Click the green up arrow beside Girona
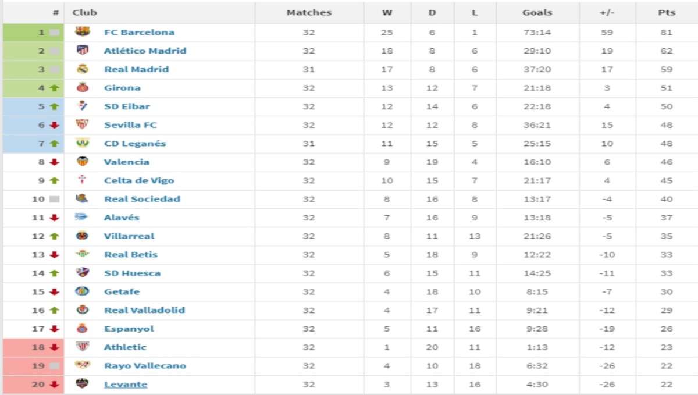 tap(55, 88)
